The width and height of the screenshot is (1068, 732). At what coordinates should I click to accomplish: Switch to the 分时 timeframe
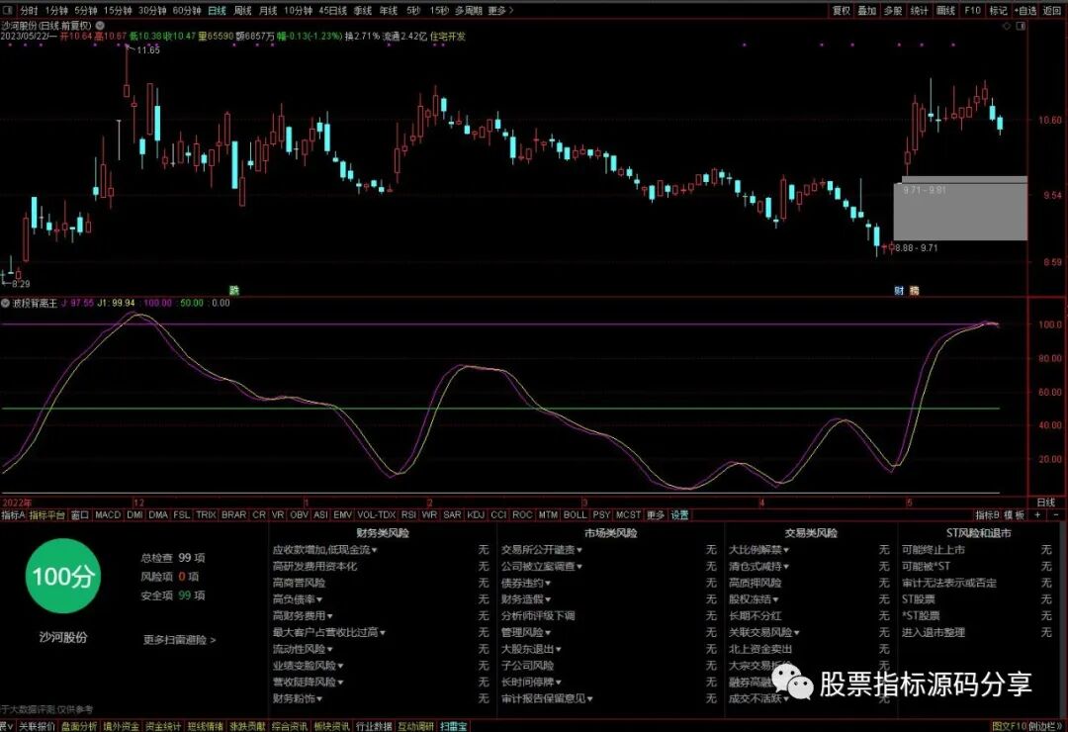coord(29,10)
